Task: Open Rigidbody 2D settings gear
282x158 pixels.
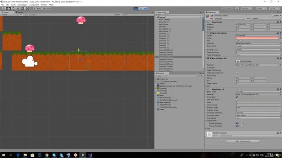Action: tap(280, 89)
